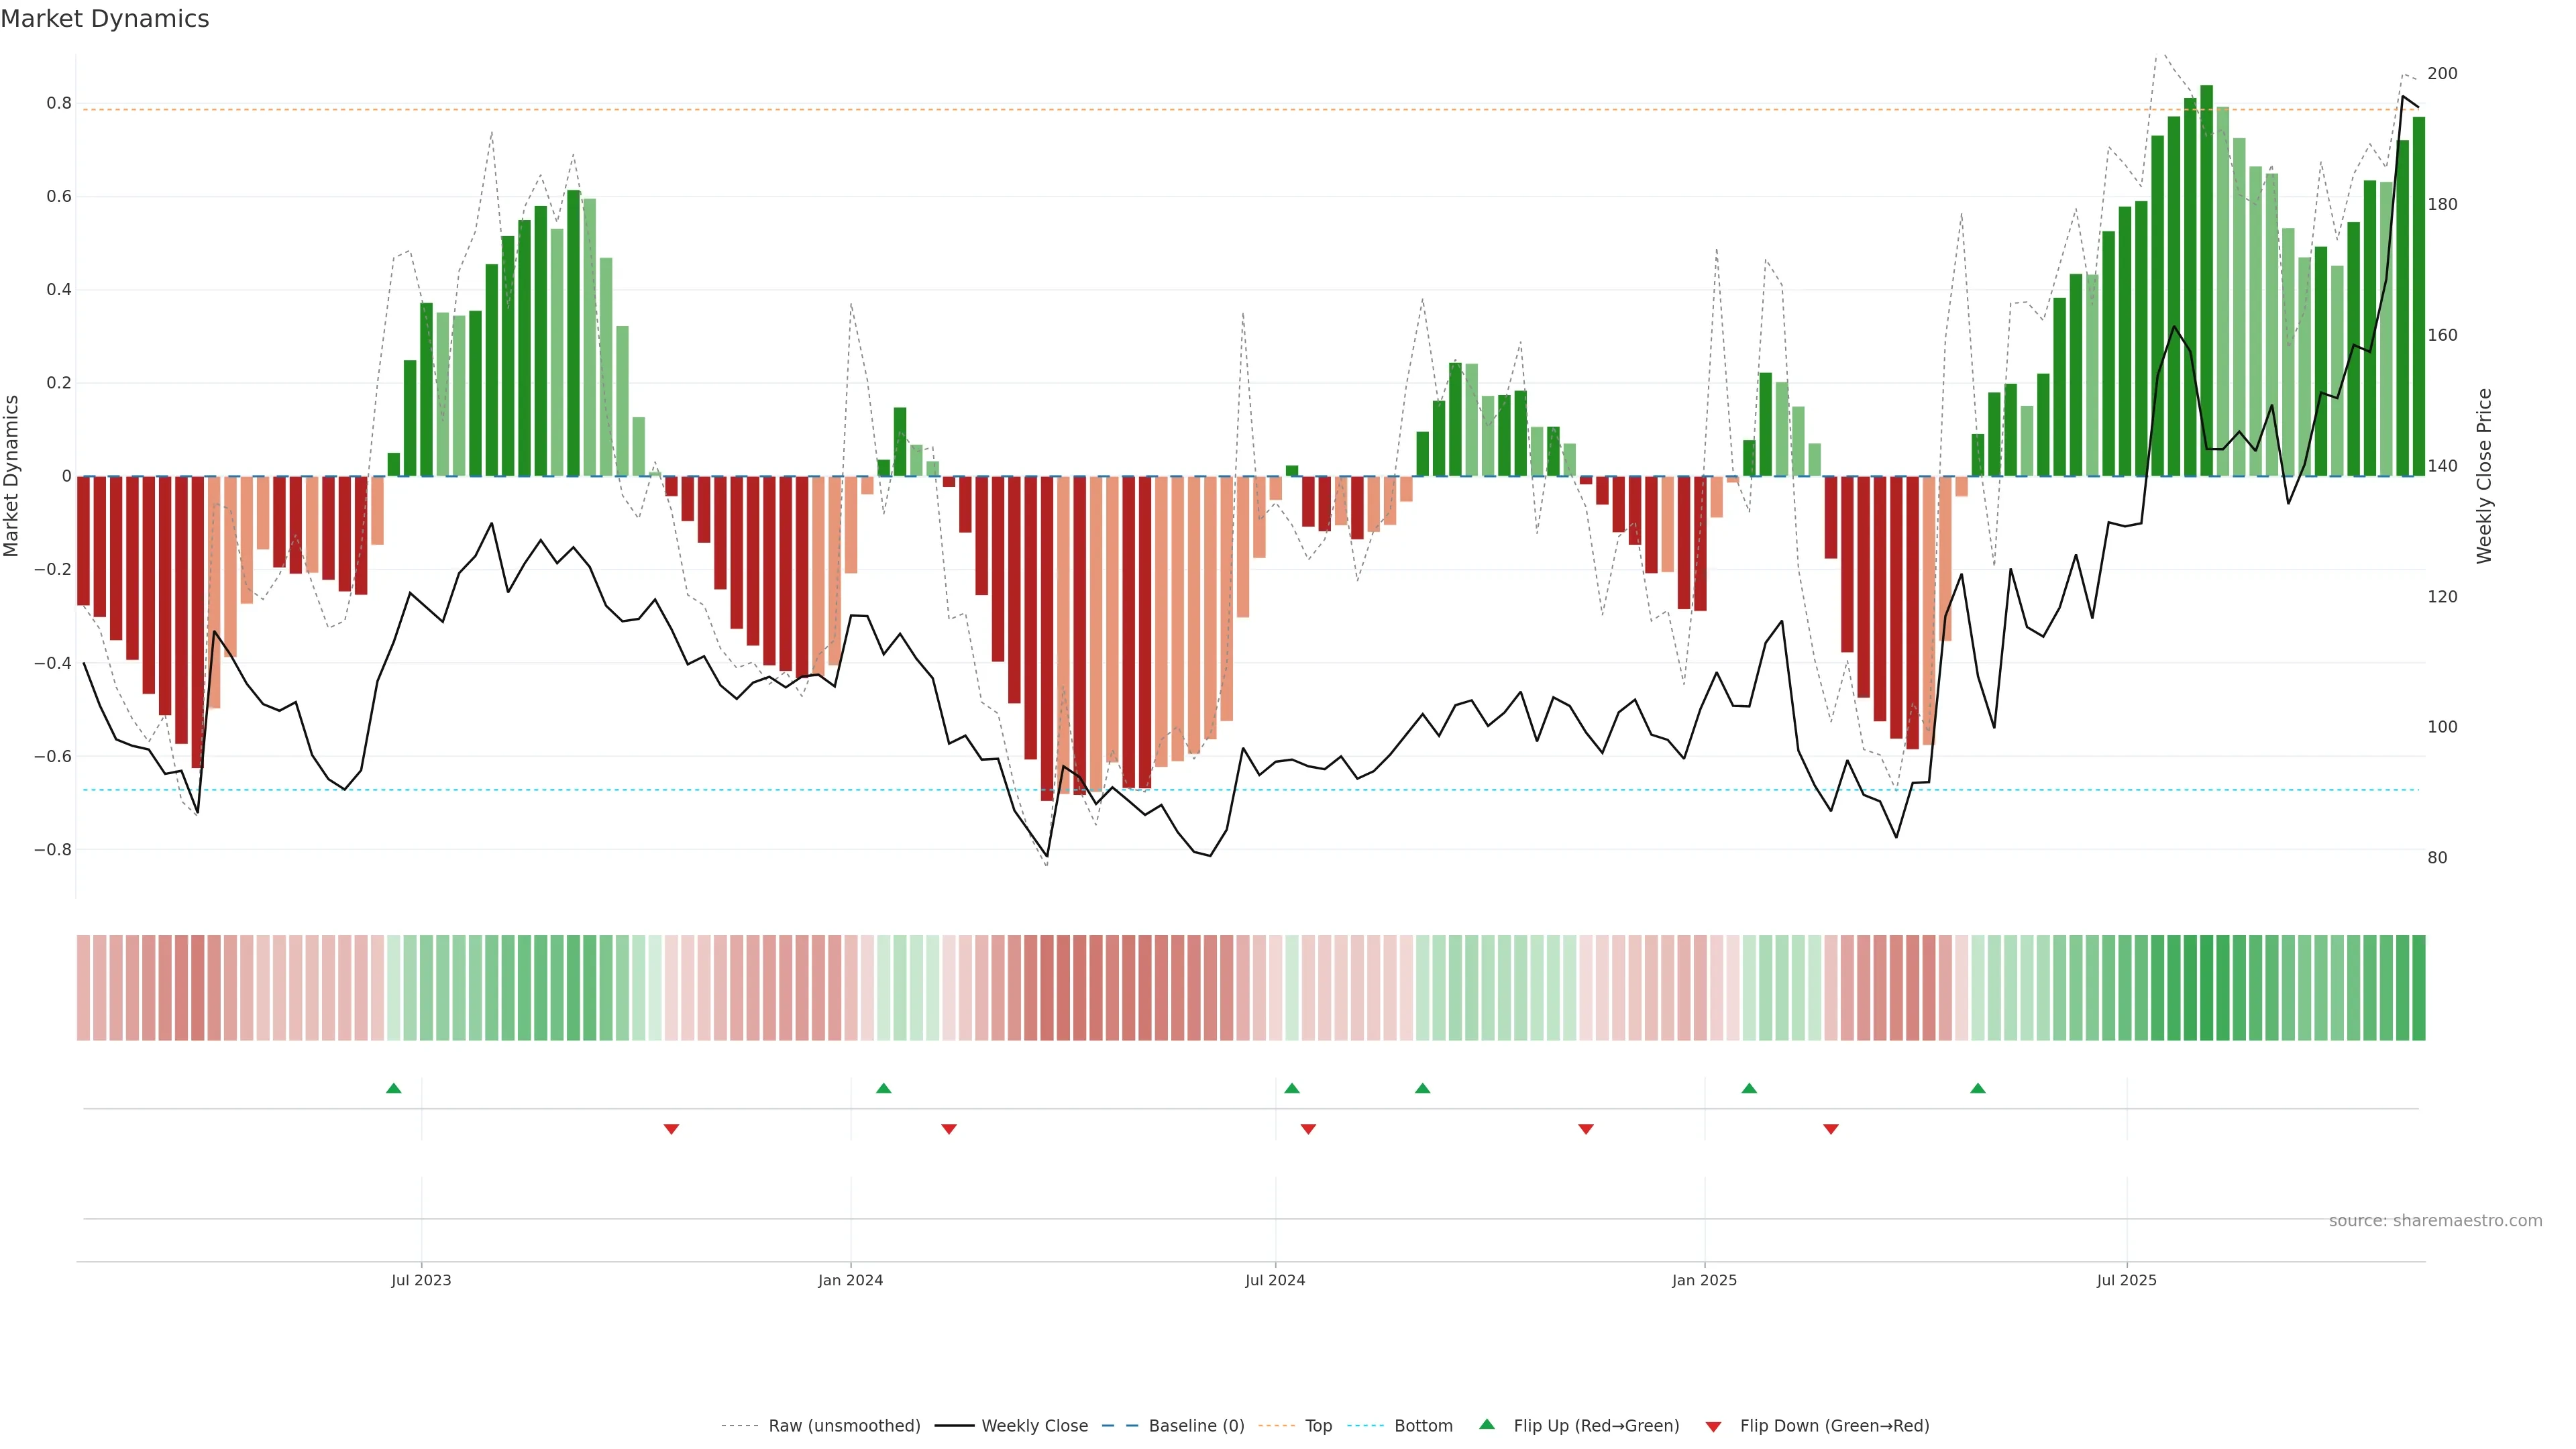The width and height of the screenshot is (2576, 1449).
Task: Click the first Flip Up triangle before Jul 2023
Action: [393, 1088]
